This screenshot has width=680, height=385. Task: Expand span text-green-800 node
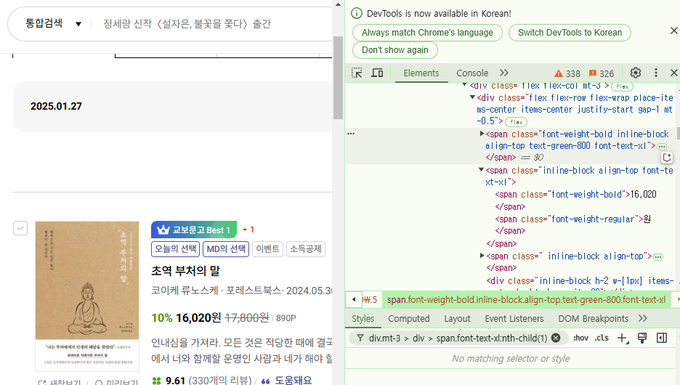pos(482,134)
